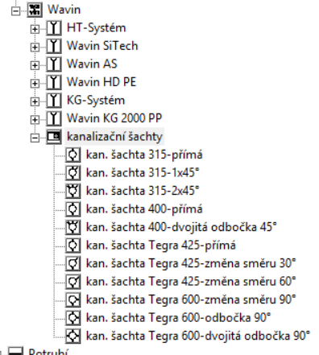Click the Tegra 425-změna směru 30° icon
This screenshot has height=355, width=319.
click(x=72, y=264)
